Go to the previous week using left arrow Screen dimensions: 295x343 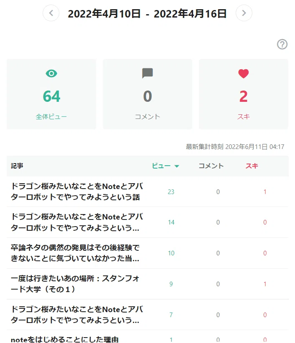tap(51, 13)
